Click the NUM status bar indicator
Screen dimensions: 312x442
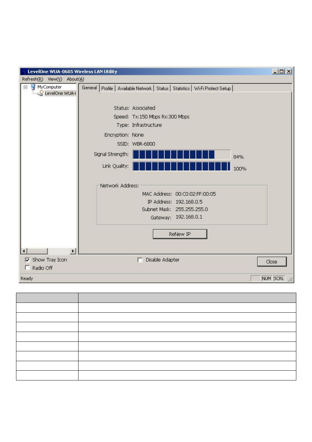pos(266,278)
